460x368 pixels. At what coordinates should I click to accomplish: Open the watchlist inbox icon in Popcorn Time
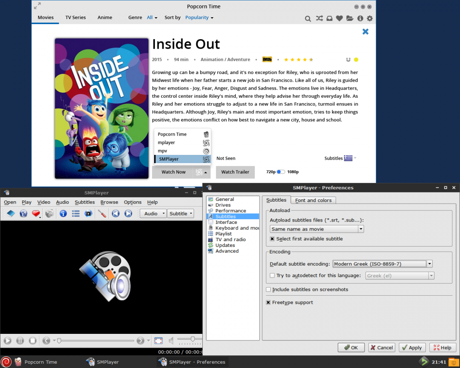coord(329,18)
